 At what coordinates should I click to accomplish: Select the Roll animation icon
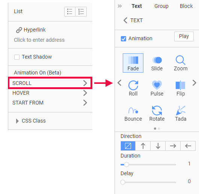[x=133, y=88]
